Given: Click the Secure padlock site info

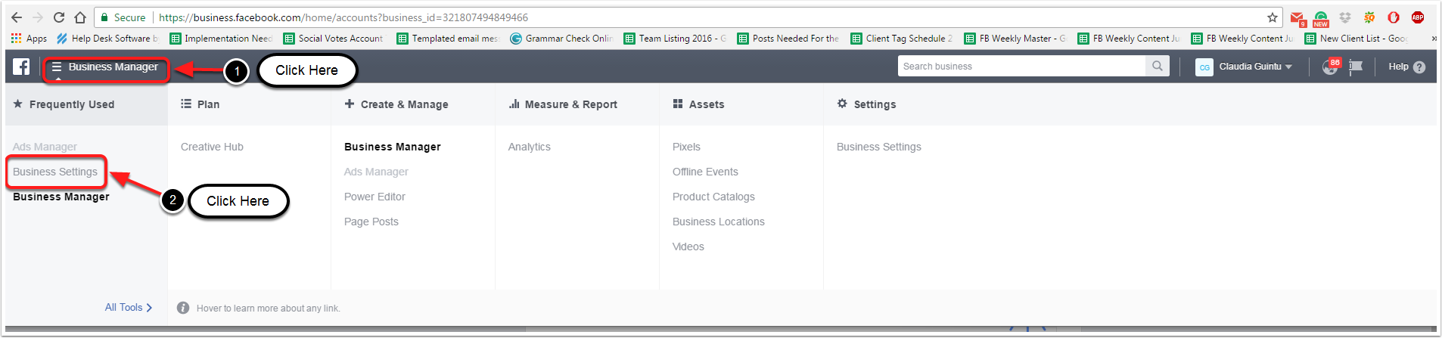Looking at the screenshot, I should tap(123, 17).
